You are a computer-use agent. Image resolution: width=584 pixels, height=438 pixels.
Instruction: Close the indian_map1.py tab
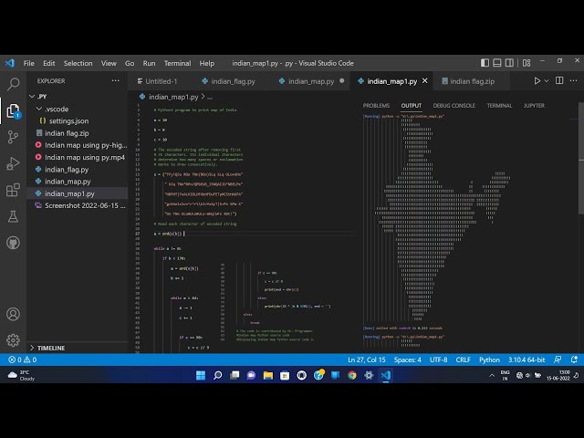(x=425, y=81)
